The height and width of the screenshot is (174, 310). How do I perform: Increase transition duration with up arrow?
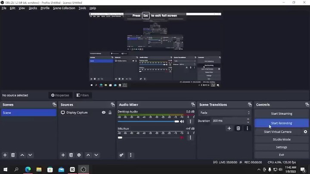pos(248,119)
